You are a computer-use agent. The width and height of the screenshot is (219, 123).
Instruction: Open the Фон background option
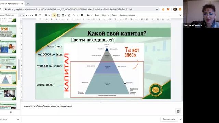pyautogui.click(x=96, y=15)
